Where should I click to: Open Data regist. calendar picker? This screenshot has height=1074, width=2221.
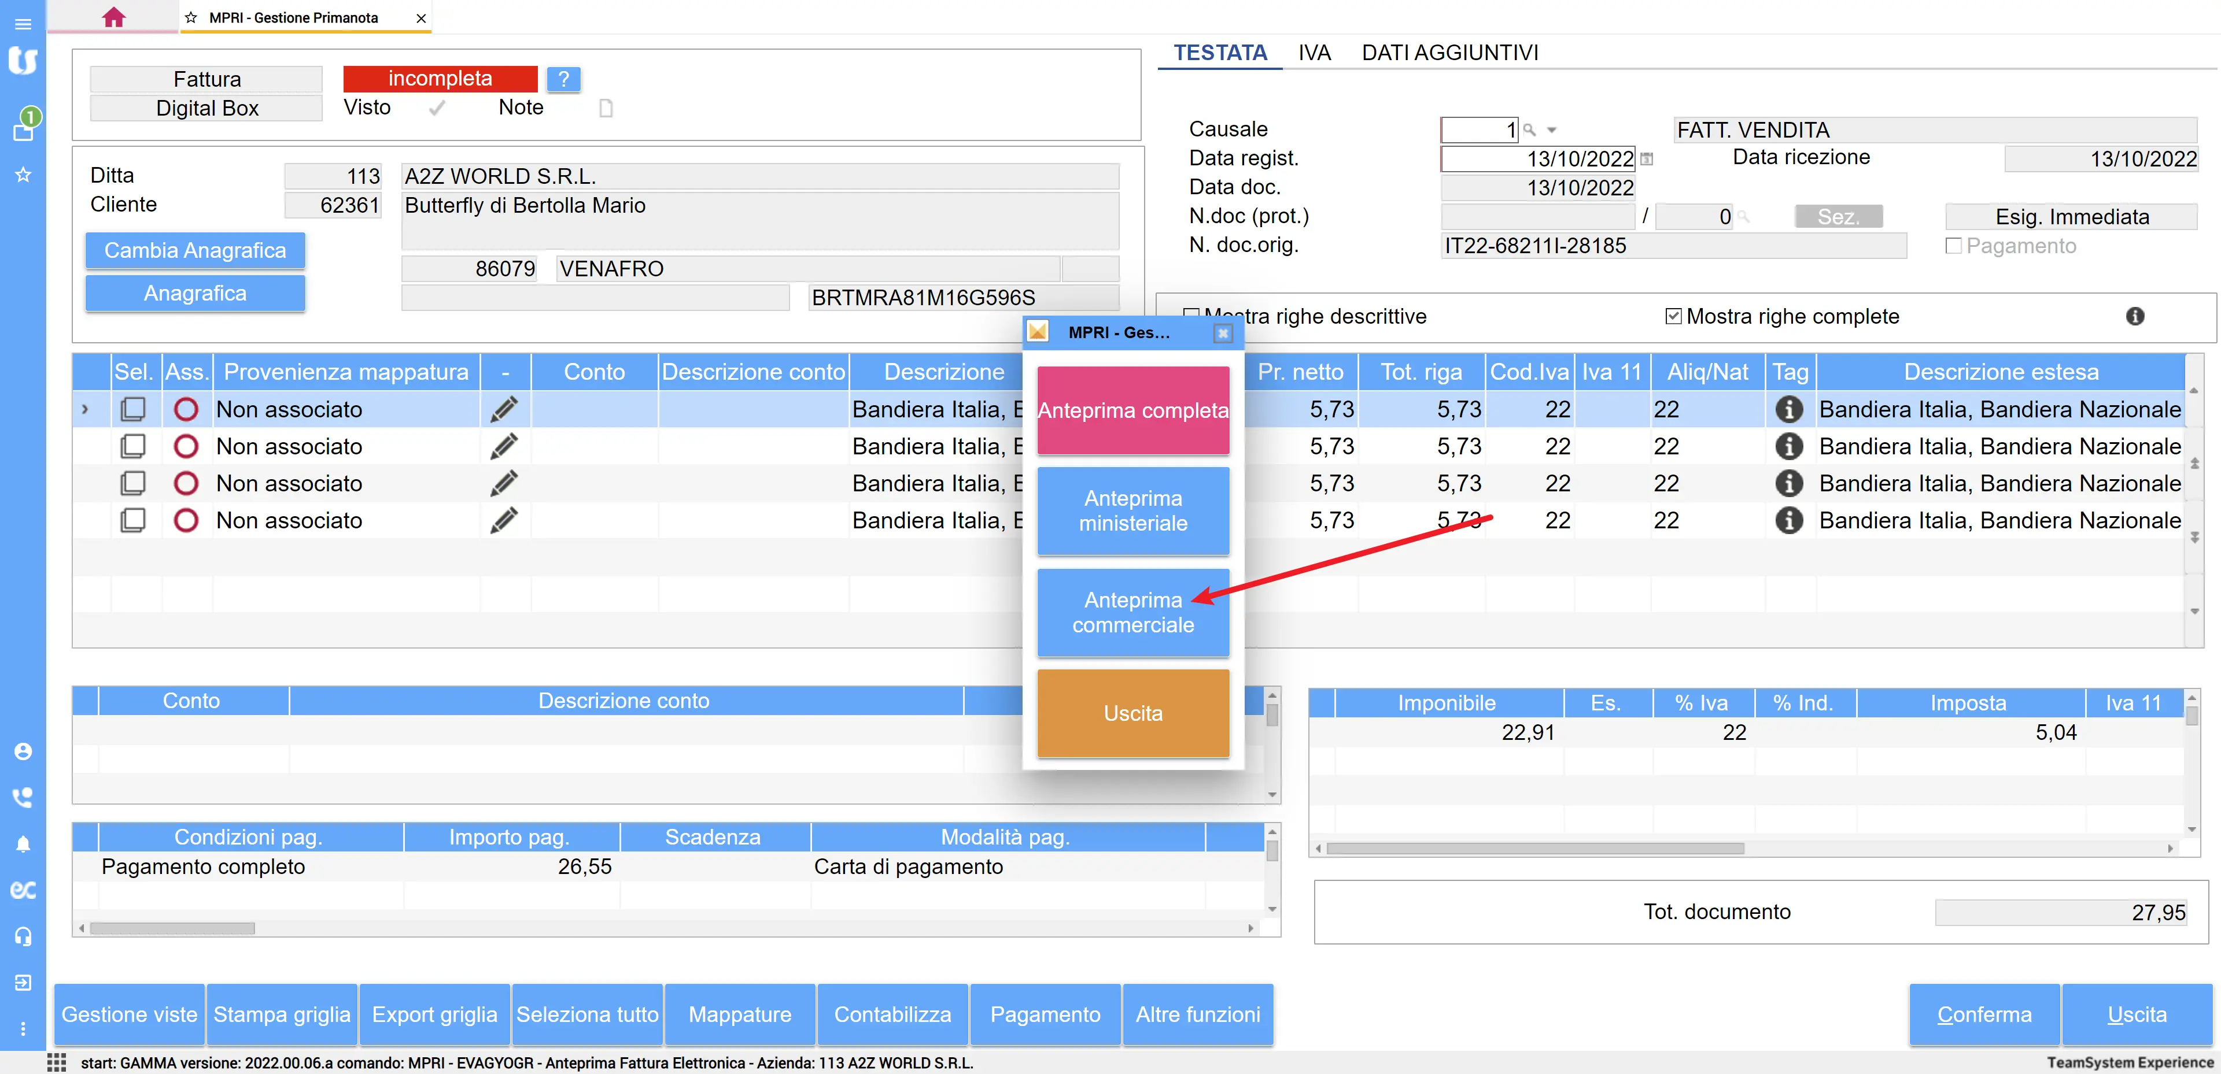tap(1647, 158)
